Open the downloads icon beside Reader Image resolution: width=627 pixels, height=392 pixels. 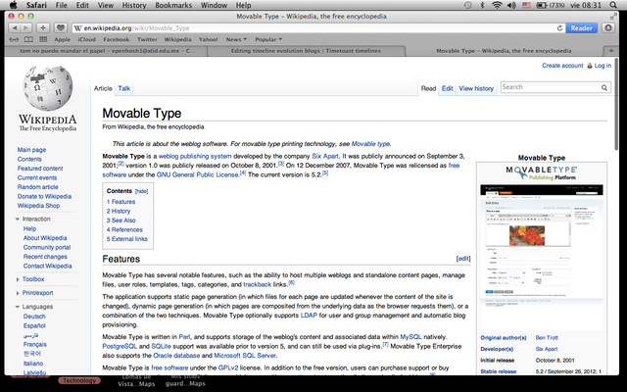tap(608, 28)
